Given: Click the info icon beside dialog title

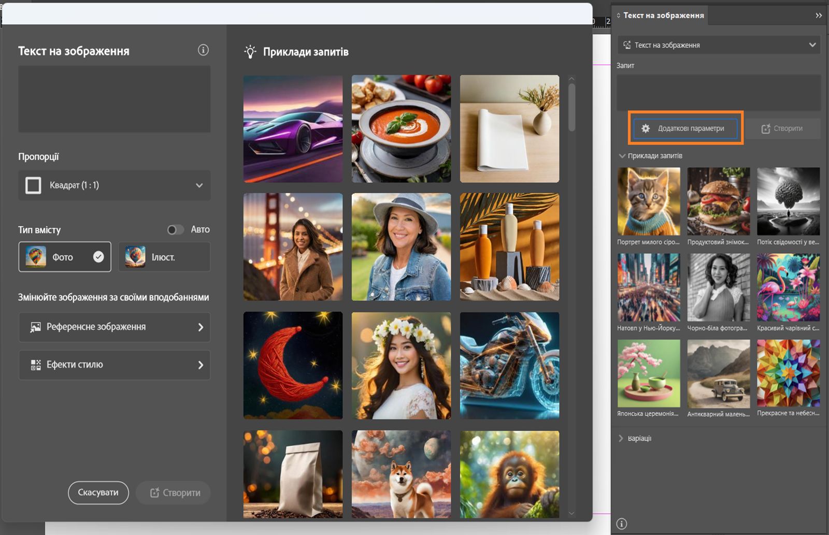Looking at the screenshot, I should point(203,50).
